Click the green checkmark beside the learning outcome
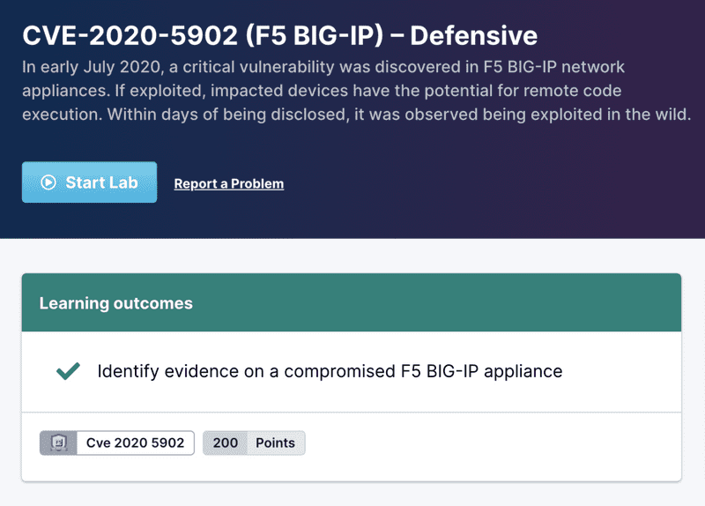705x506 pixels. 68,371
